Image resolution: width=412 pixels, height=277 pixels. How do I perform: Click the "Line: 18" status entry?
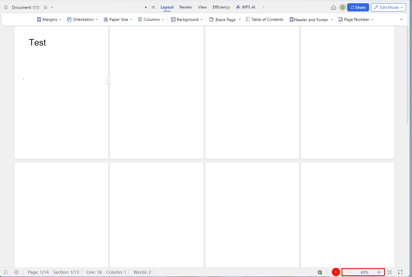coord(94,272)
